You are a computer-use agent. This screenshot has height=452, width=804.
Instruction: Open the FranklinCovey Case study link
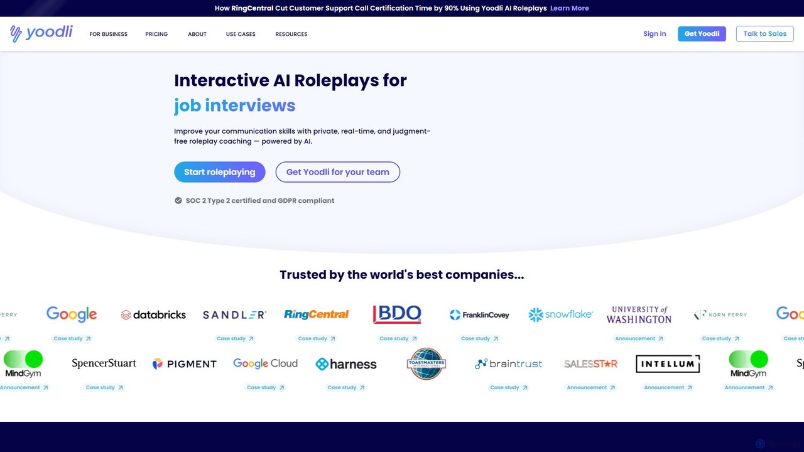tap(479, 338)
